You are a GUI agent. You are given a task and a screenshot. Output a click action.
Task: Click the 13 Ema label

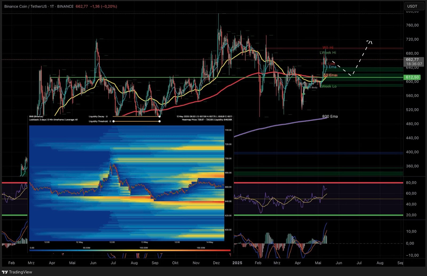click(x=330, y=67)
